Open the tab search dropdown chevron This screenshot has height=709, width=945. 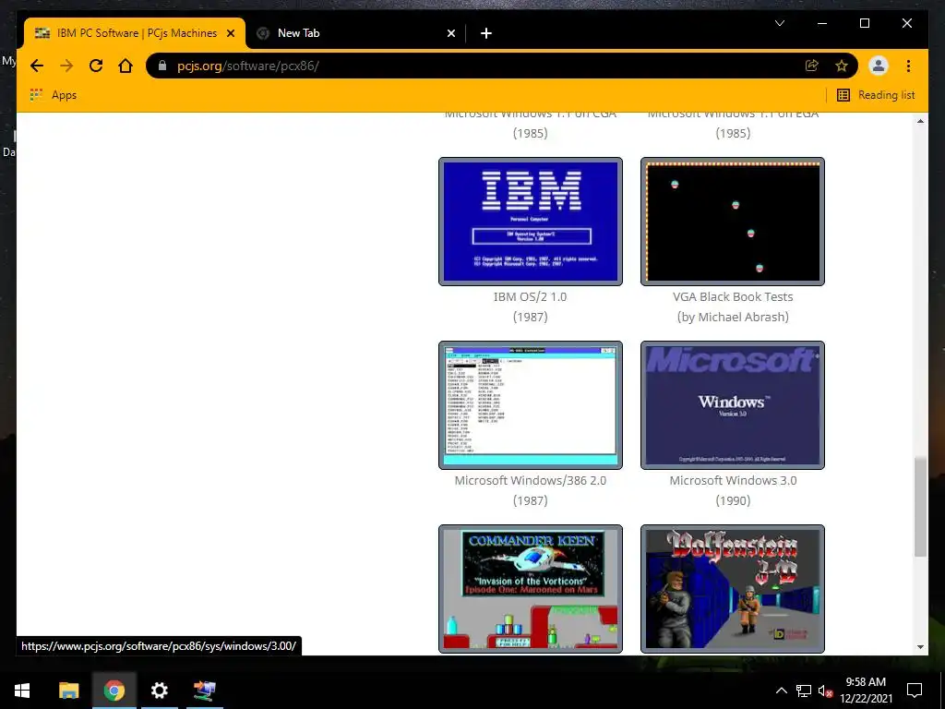[779, 23]
